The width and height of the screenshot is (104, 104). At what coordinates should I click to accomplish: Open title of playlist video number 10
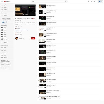(x=51, y=57)
